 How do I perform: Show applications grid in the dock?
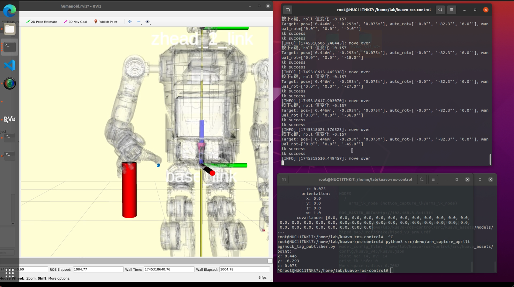pyautogui.click(x=10, y=274)
